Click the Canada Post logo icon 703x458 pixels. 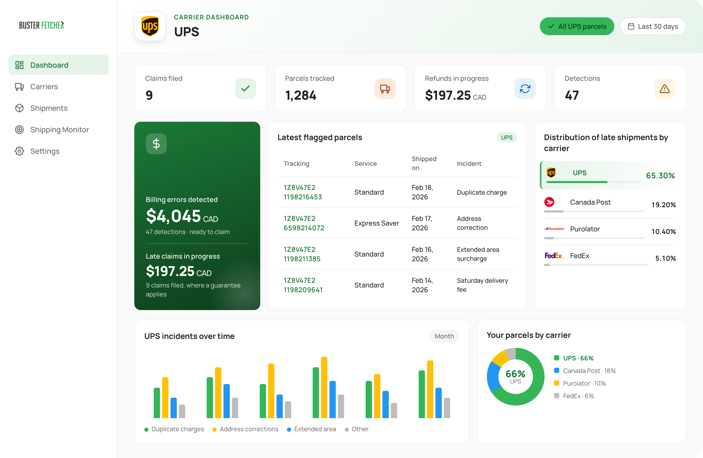click(549, 202)
